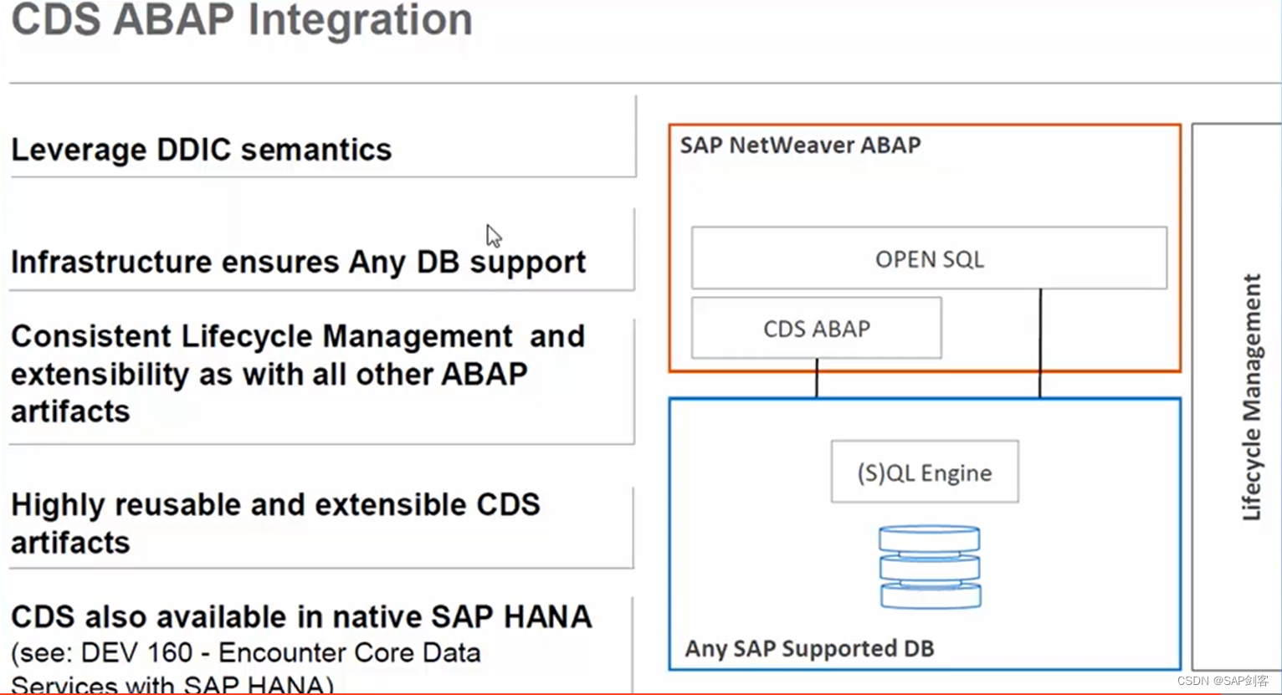Screen dimensions: 1282x695
Task: Click the connector line below OPEN SQL
Action: point(1040,343)
